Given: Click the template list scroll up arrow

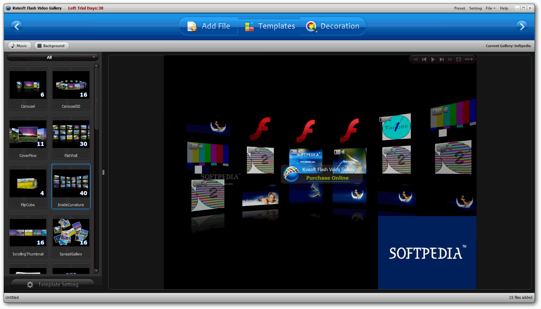Looking at the screenshot, I should (x=96, y=66).
